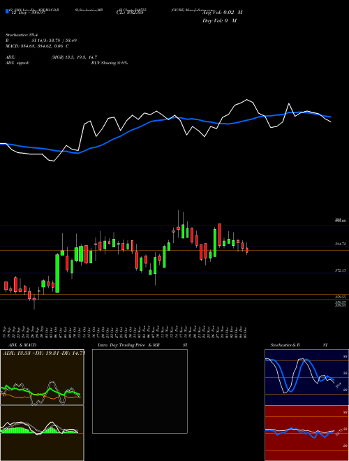This screenshot has width=349, height=461.
Task: Click the tall green candle on 06 Oct
Action: (57, 273)
